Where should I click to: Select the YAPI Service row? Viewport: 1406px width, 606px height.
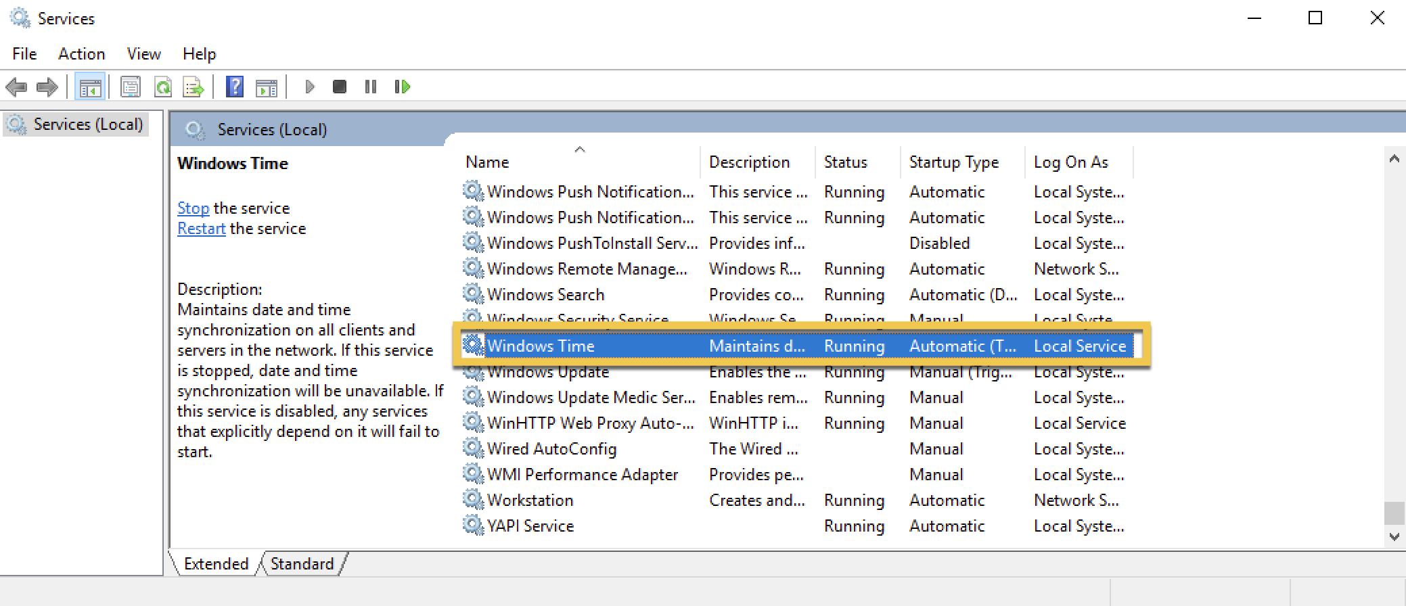point(797,526)
